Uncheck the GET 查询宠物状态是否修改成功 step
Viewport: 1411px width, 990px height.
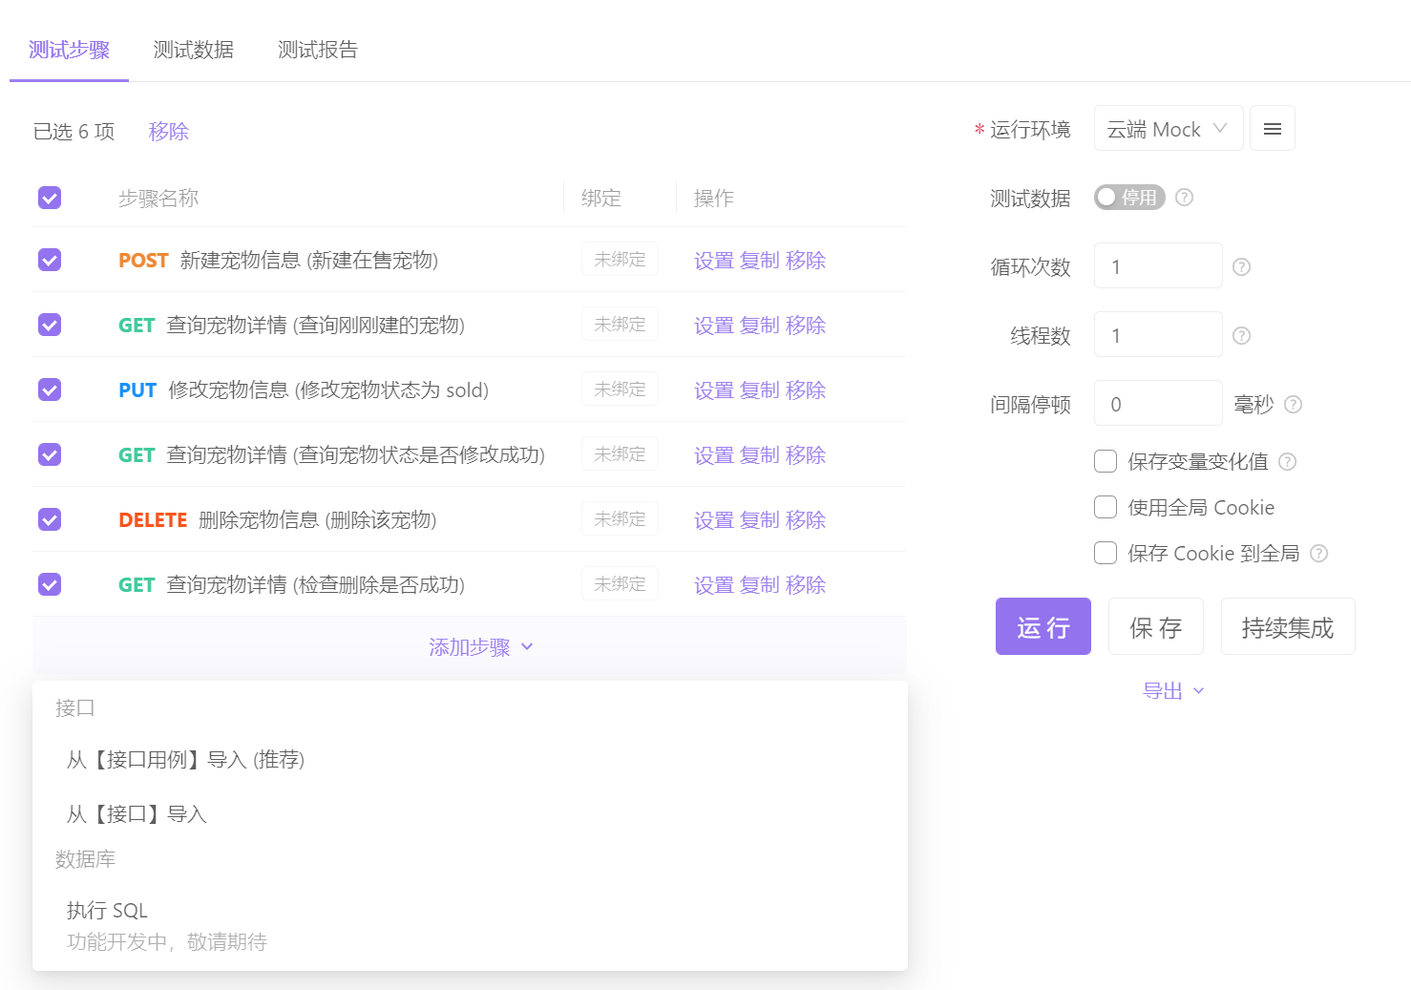[50, 454]
